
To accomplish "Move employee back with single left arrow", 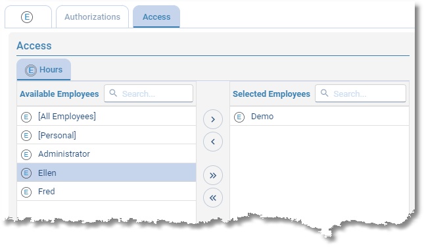I will [213, 142].
